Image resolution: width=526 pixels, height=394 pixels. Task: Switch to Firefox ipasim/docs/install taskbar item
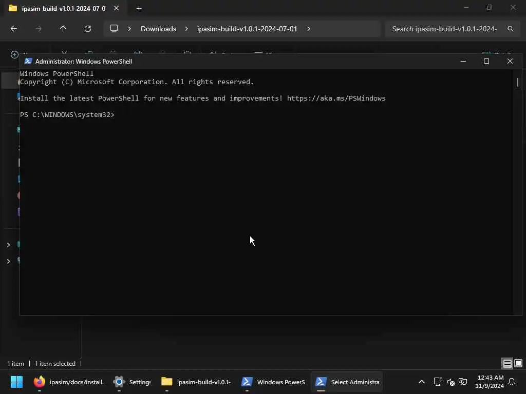pos(69,382)
